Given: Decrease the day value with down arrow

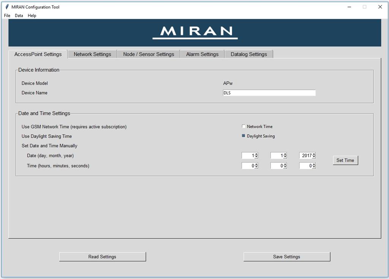Looking at the screenshot, I should [x=256, y=157].
